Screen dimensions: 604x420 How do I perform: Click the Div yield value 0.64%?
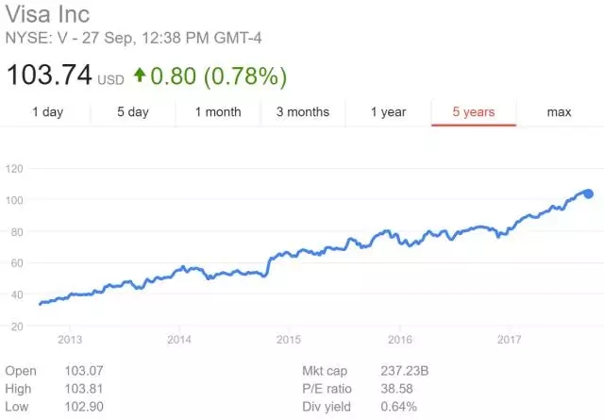(x=398, y=407)
